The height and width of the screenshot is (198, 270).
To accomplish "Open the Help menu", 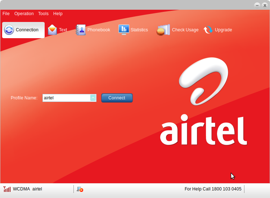I will (58, 14).
